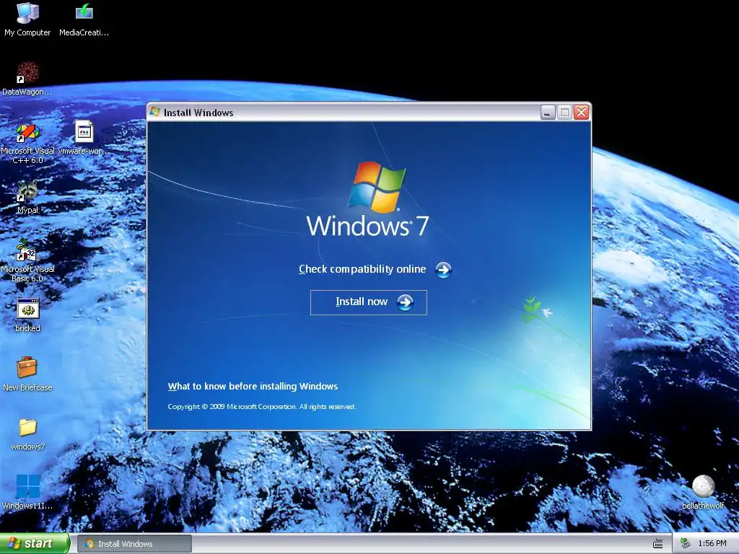Viewport: 739px width, 554px height.
Task: Open What to know before installing Windows
Action: point(253,387)
